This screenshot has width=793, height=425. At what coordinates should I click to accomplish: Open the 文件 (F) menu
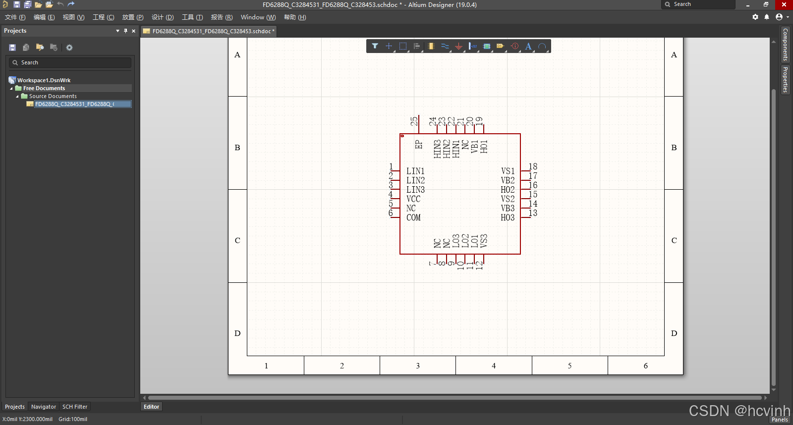coord(15,17)
